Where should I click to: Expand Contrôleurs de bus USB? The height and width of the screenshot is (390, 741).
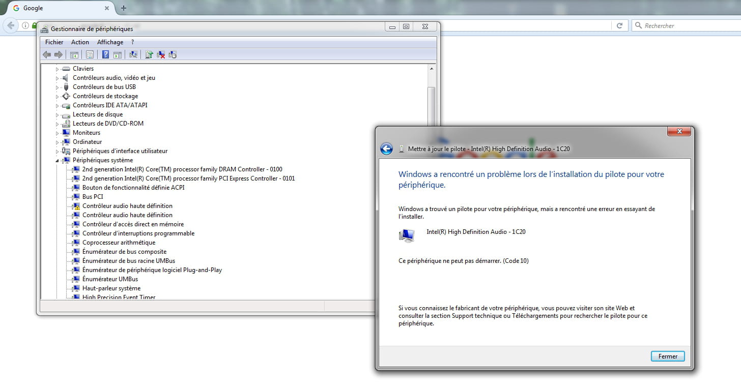58,87
